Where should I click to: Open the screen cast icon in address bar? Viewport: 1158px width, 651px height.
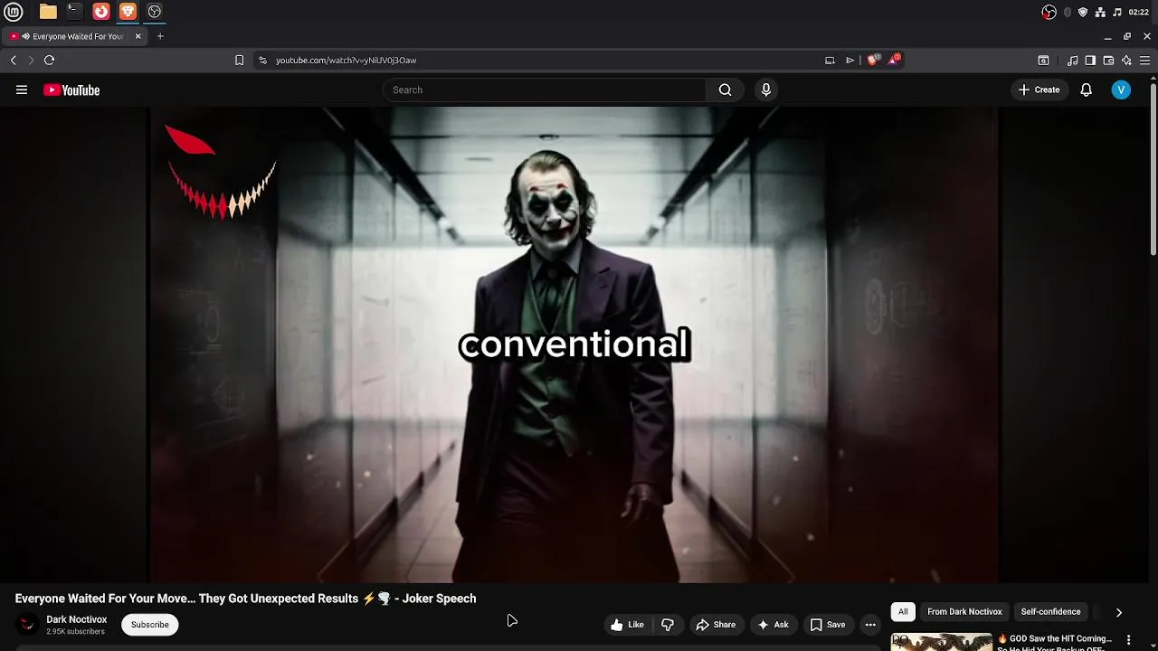[830, 60]
